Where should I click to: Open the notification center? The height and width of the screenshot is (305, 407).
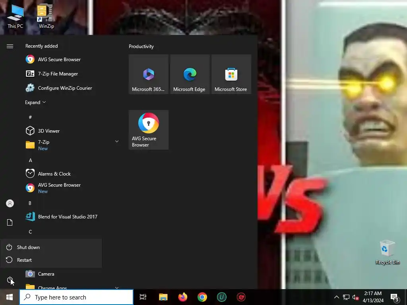click(x=394, y=297)
